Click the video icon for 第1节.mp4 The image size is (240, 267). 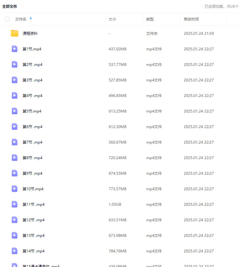coord(15,49)
